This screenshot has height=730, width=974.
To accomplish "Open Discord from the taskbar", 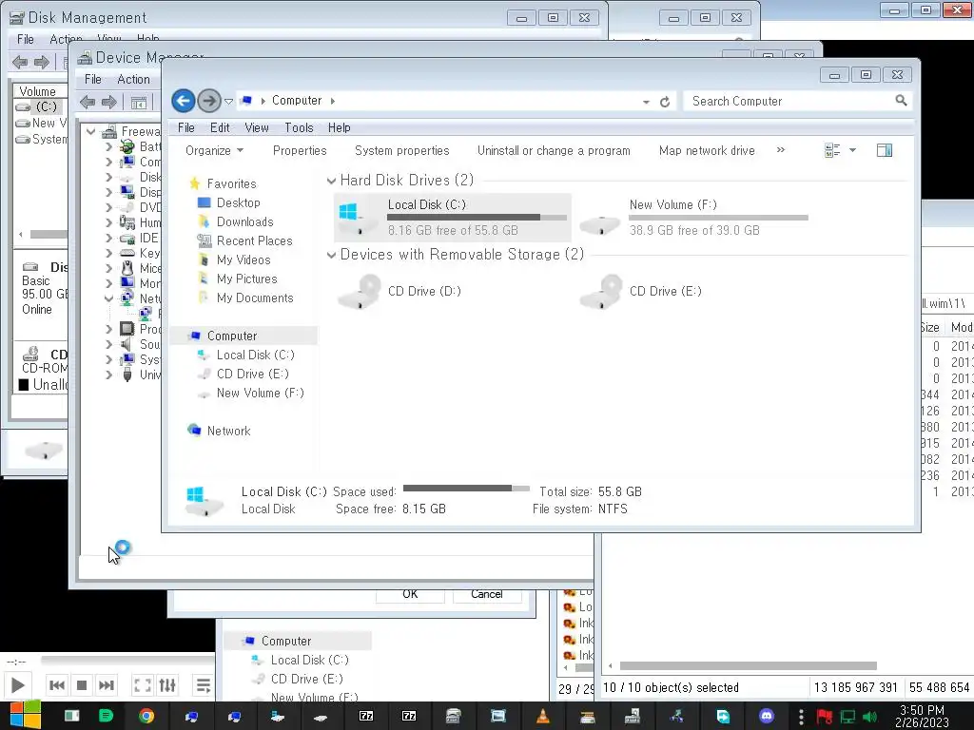I will click(x=767, y=717).
